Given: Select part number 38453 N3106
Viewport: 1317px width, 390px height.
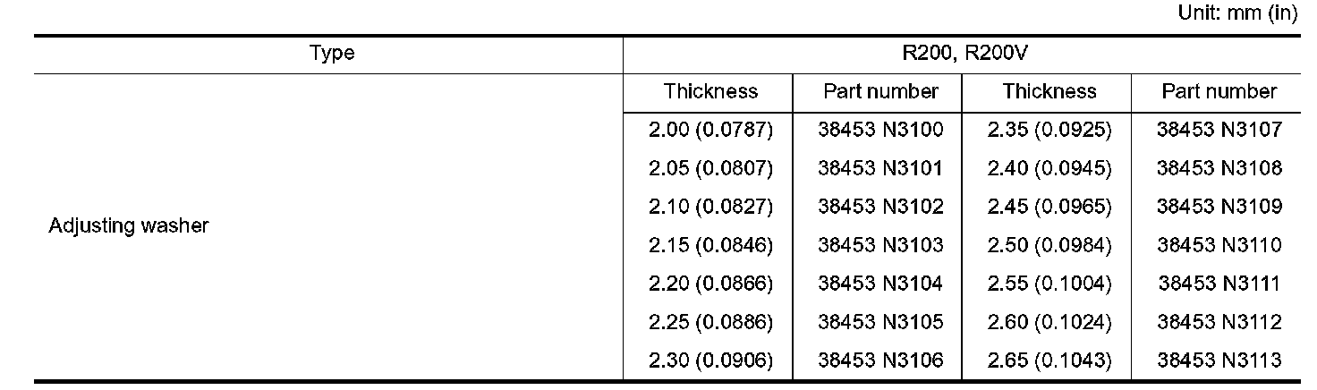Looking at the screenshot, I should [x=880, y=361].
